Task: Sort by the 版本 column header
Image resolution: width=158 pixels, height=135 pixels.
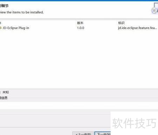Action: [80, 23]
